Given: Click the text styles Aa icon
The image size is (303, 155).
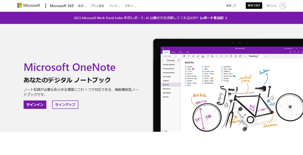Looking at the screenshot, I should click(x=212, y=56).
